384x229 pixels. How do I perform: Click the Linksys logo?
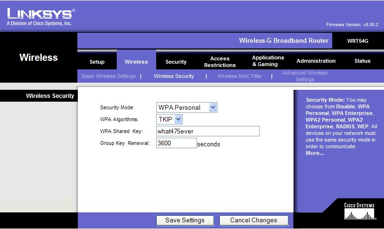click(x=41, y=17)
